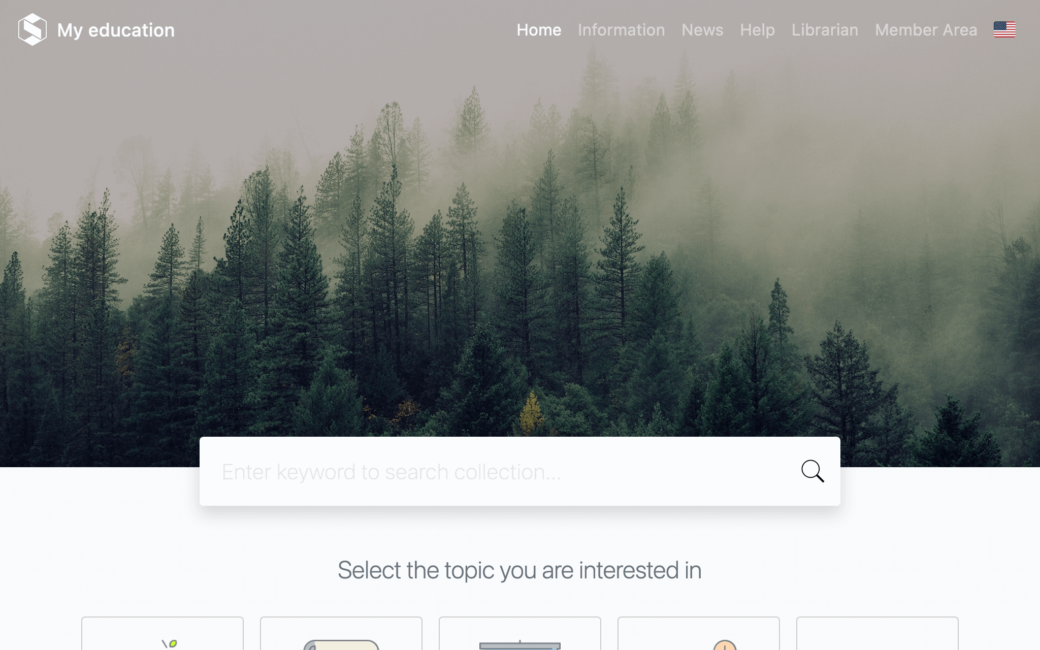Open the Information menu
1040x650 pixels.
(621, 30)
